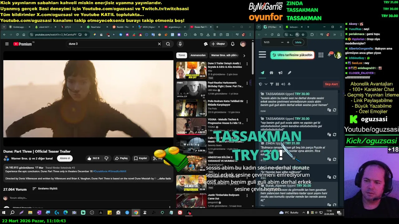Click 'Ultra tarifesine yükseltin' upgrade button
Image resolution: width=399 pixels, height=224 pixels.
(292, 55)
